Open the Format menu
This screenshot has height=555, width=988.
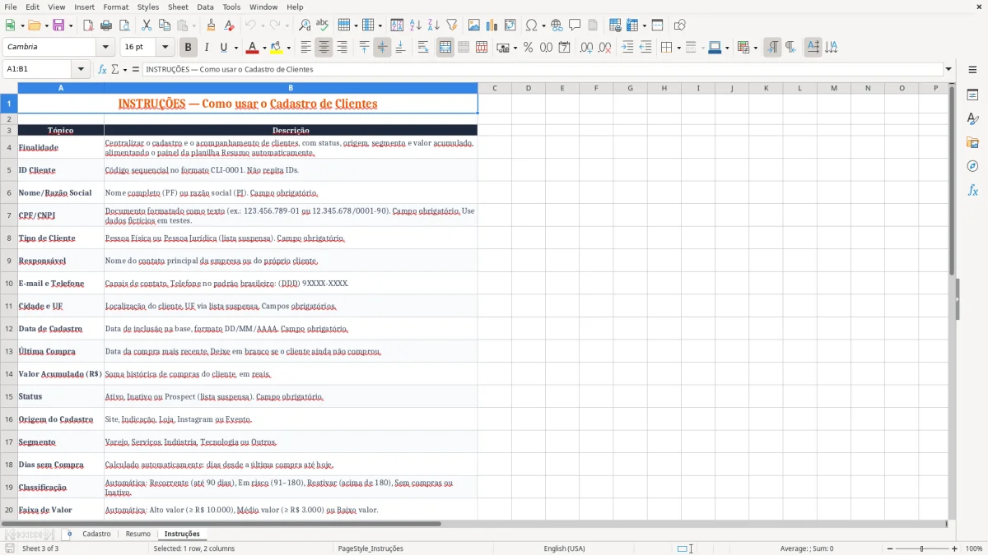(115, 7)
